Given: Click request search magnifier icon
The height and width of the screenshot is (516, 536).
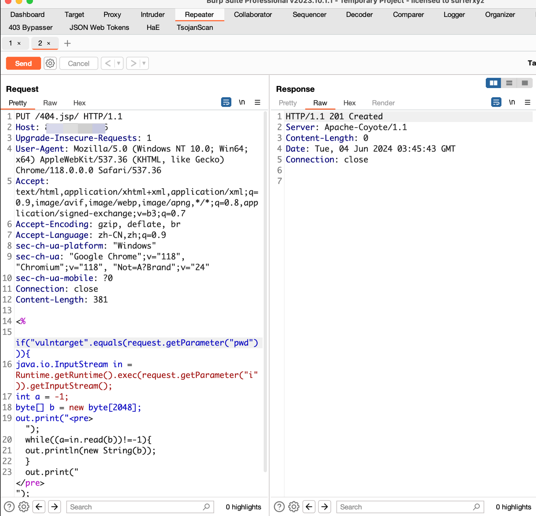Looking at the screenshot, I should [206, 507].
